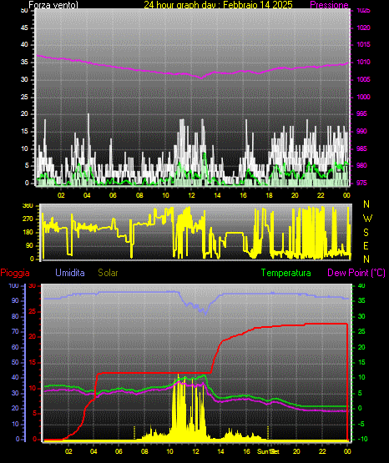Click the '980' pressure axis value

[x=361, y=165]
